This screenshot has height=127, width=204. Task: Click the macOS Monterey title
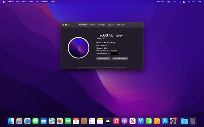109,35
